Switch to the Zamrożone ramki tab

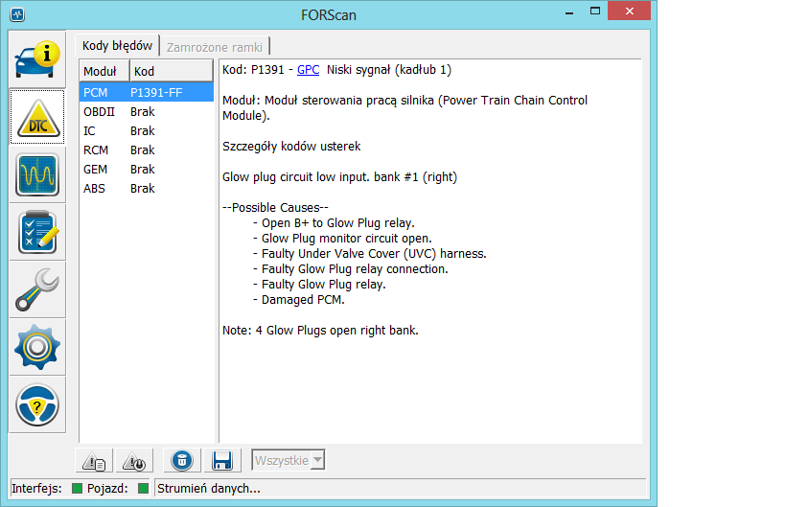[x=216, y=46]
